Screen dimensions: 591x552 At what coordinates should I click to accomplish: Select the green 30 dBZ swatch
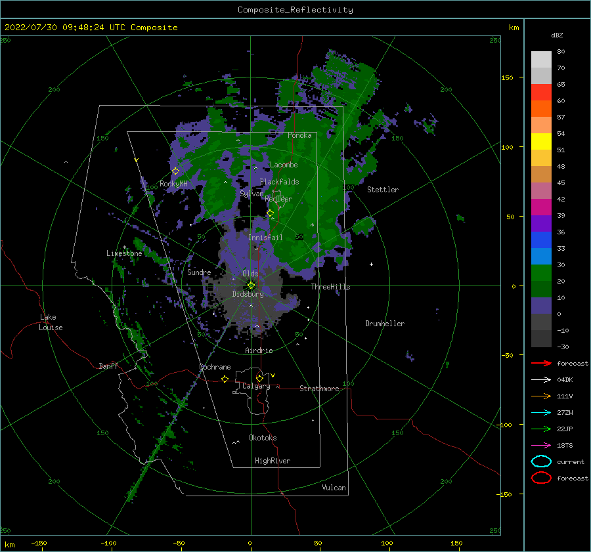tap(541, 272)
